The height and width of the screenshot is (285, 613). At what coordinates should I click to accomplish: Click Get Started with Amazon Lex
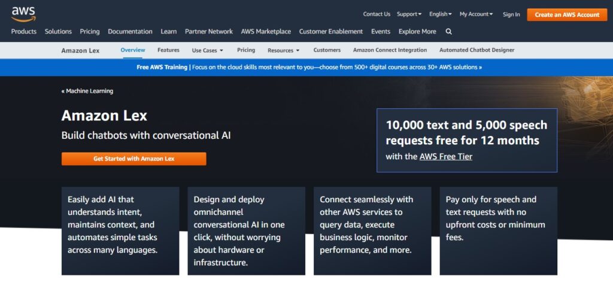coord(133,159)
